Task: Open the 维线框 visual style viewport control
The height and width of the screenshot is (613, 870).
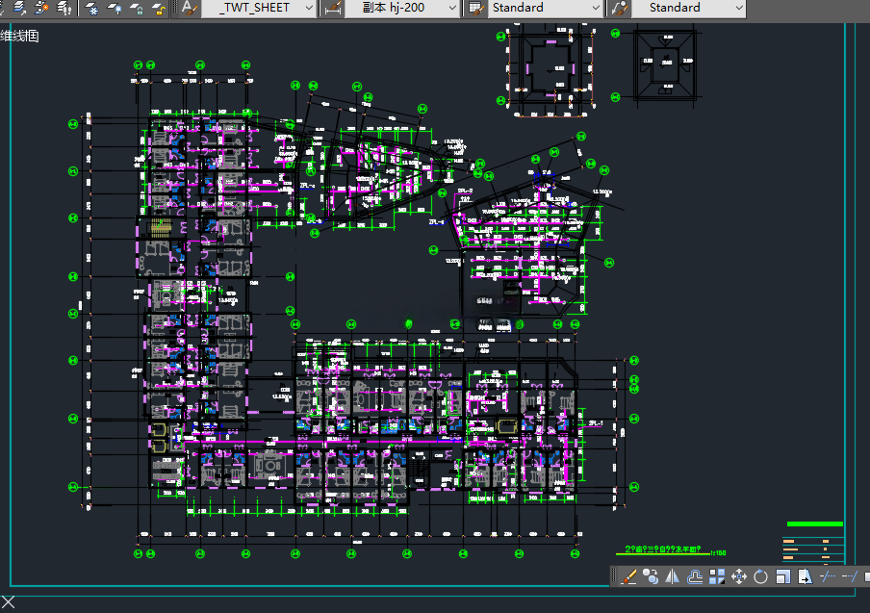Action: pyautogui.click(x=19, y=36)
